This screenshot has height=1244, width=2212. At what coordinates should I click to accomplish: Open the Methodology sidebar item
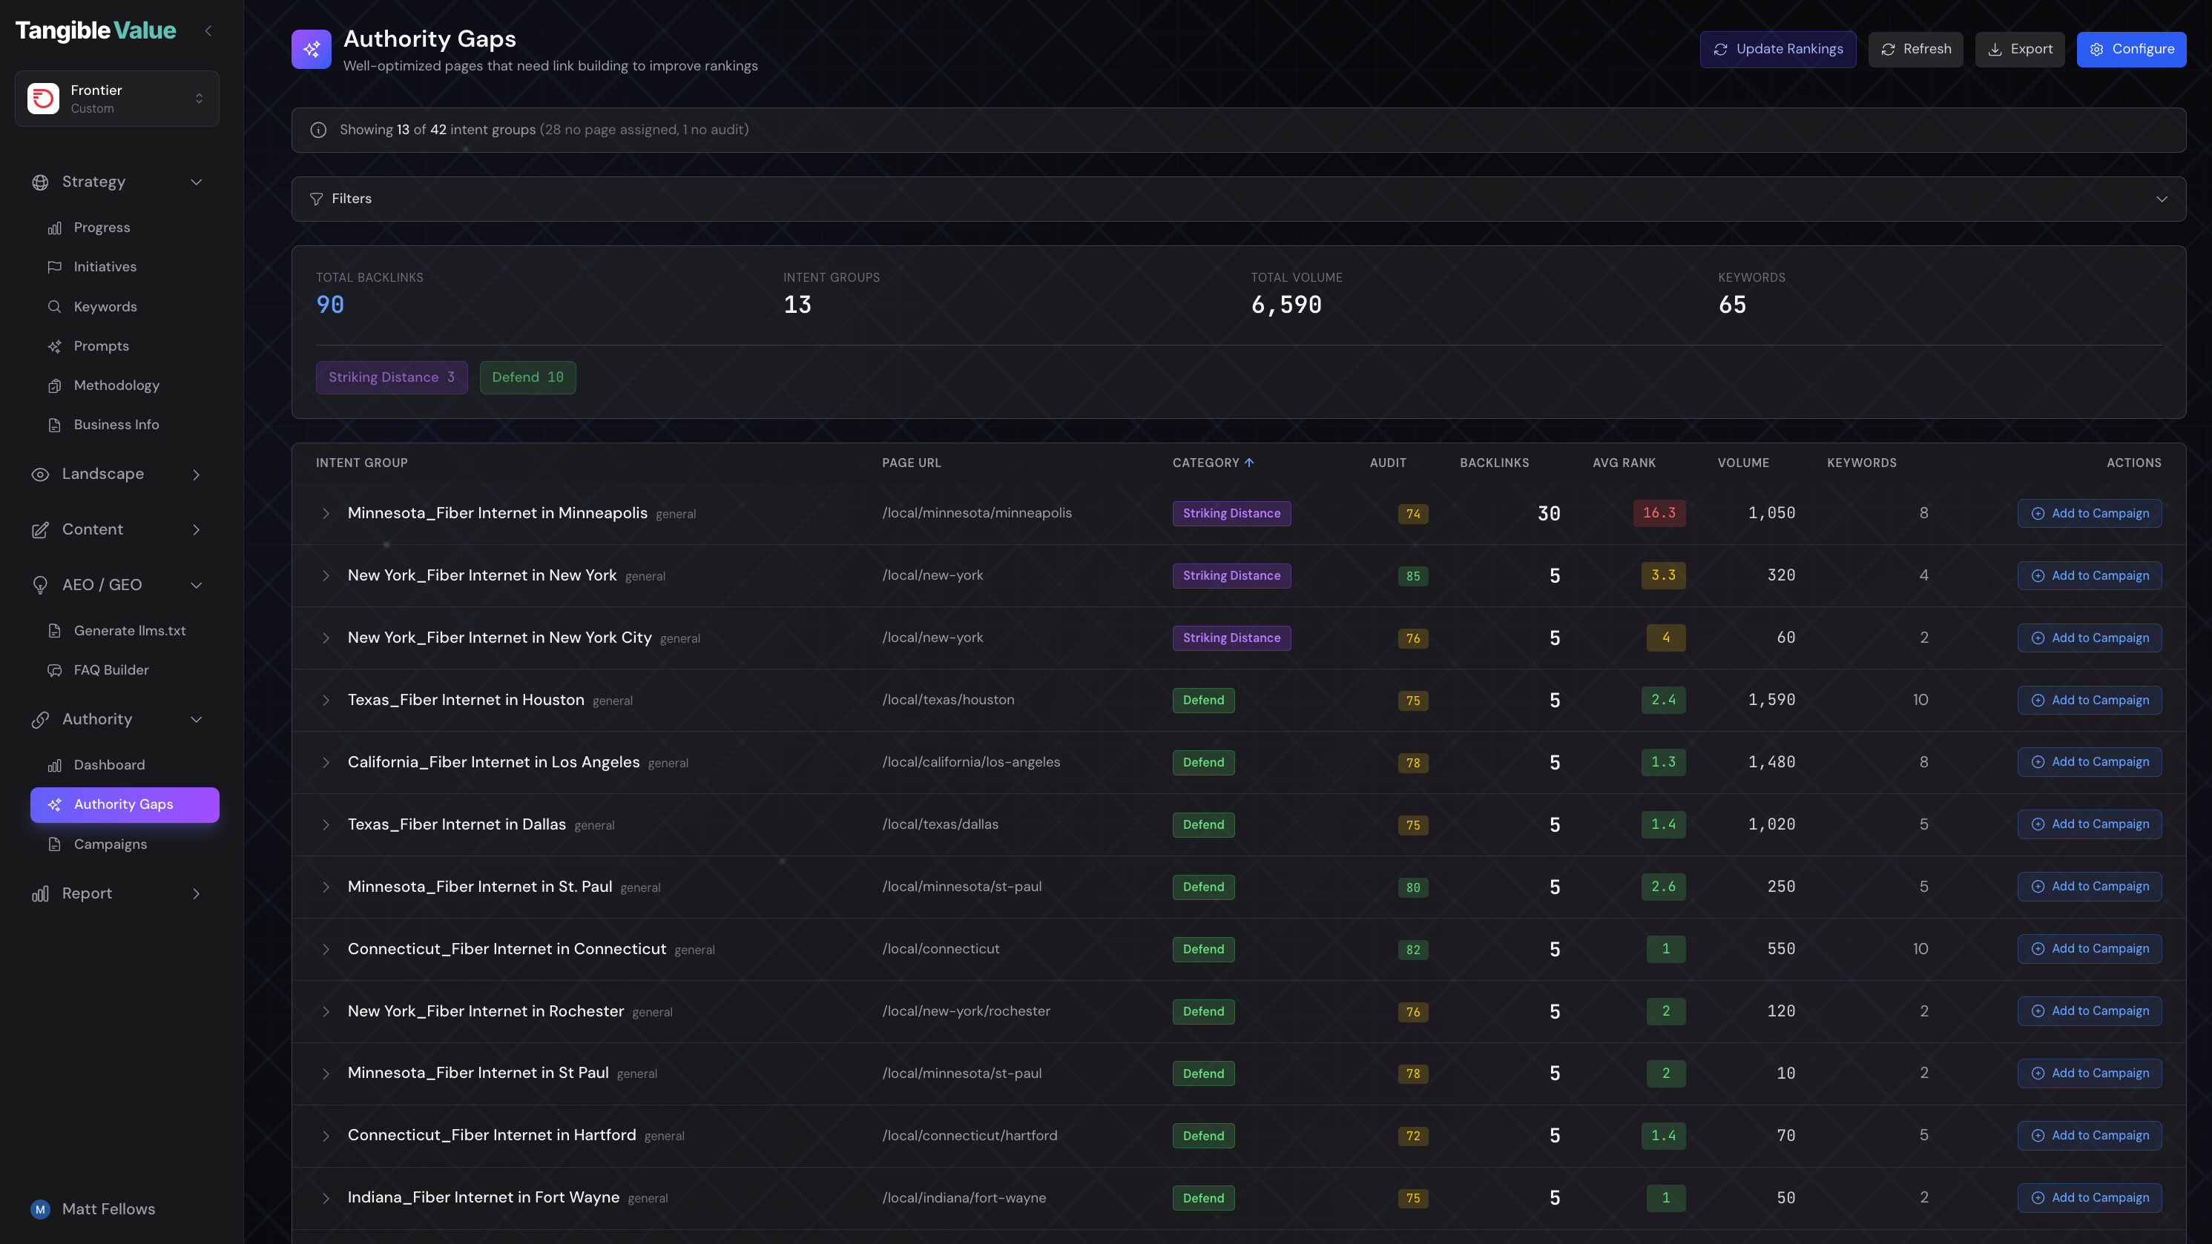click(116, 386)
